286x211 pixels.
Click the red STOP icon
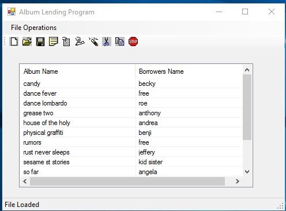133,42
